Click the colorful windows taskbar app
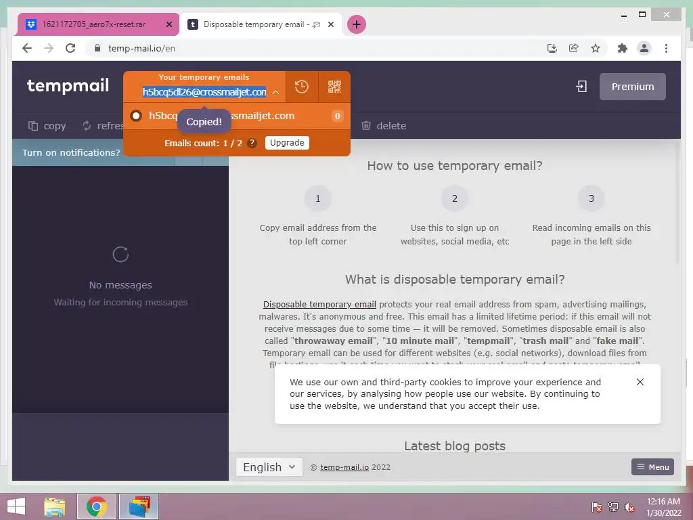Image resolution: width=693 pixels, height=520 pixels. click(139, 506)
